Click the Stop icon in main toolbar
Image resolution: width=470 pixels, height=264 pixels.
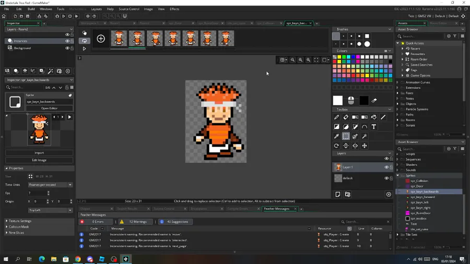coord(70,16)
